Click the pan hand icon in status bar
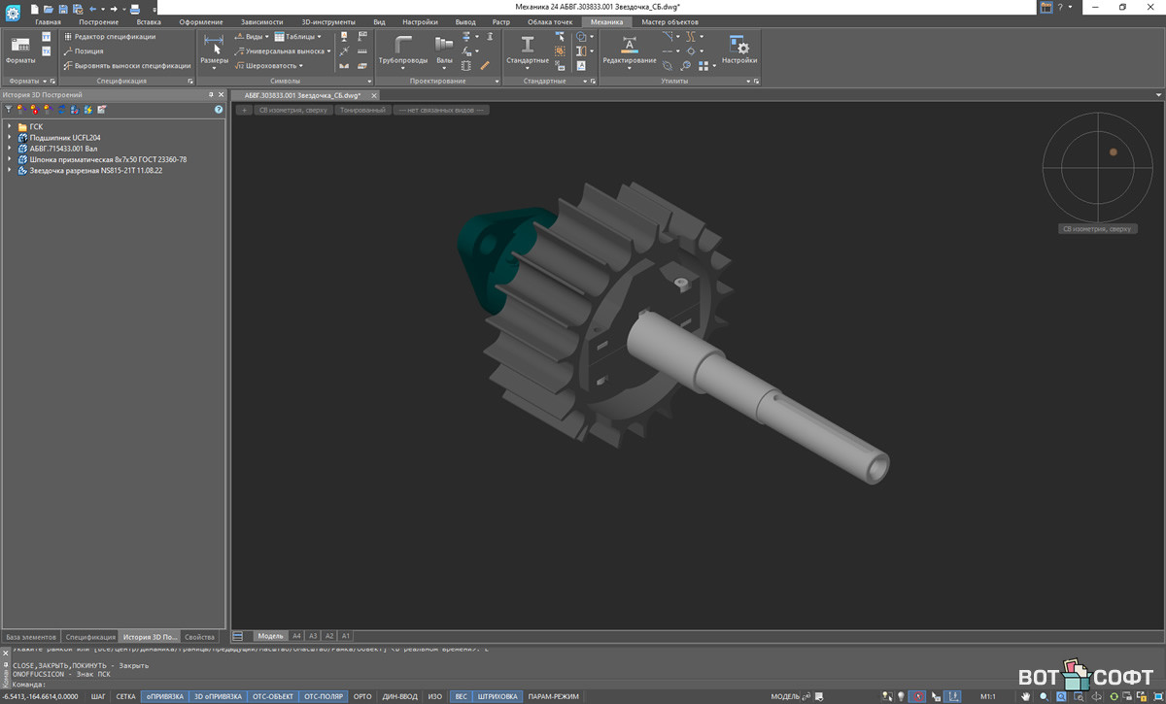 [x=1025, y=696]
